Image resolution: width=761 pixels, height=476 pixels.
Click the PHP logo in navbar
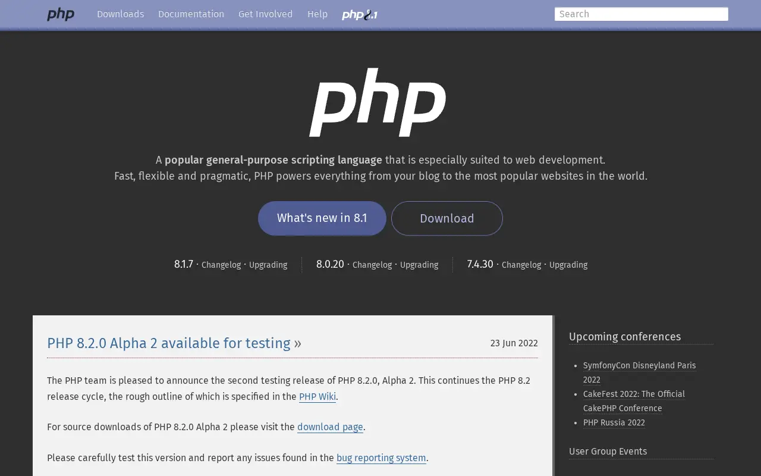pos(61,14)
